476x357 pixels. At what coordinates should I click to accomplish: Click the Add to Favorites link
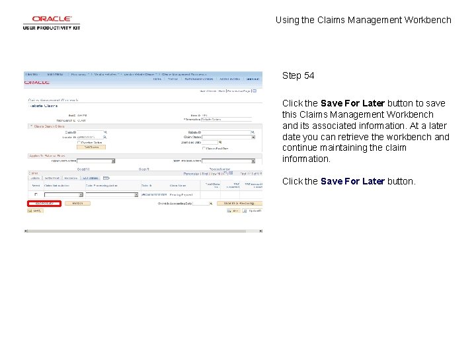(x=230, y=79)
